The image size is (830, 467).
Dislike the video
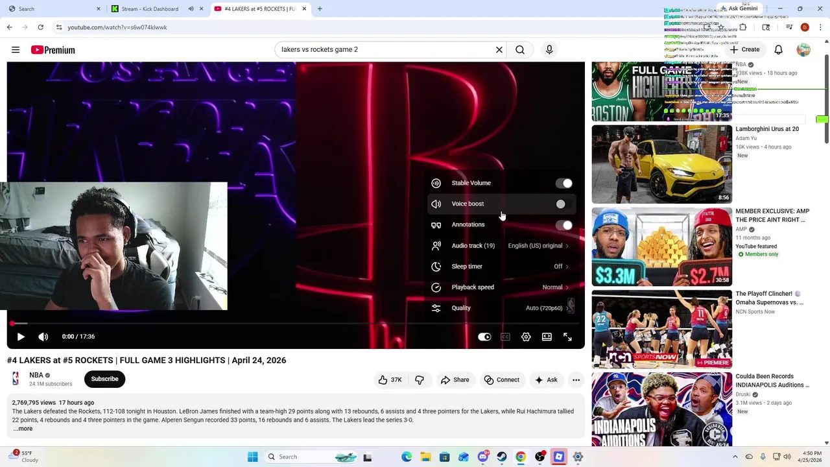point(420,380)
